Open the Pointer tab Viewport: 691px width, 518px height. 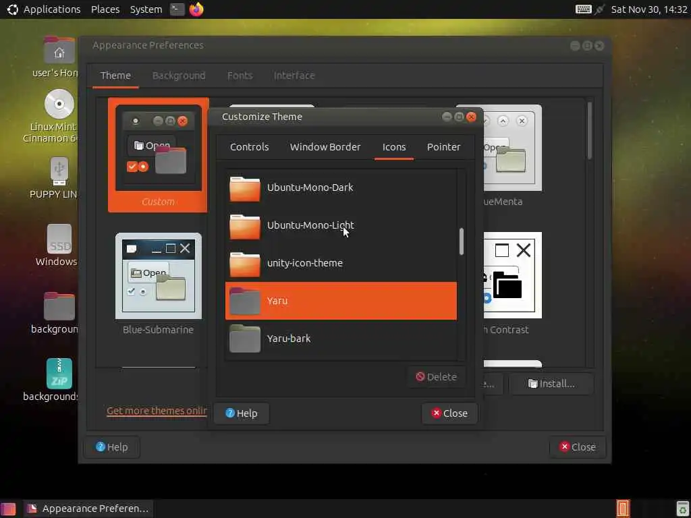coord(443,147)
